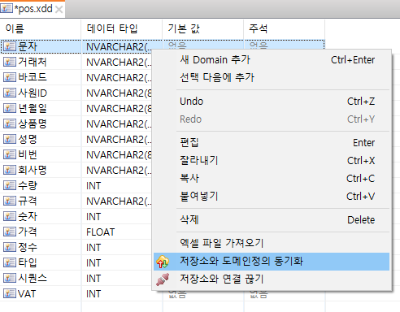
Task: Select the 사원ID row name
Action: [x=33, y=93]
